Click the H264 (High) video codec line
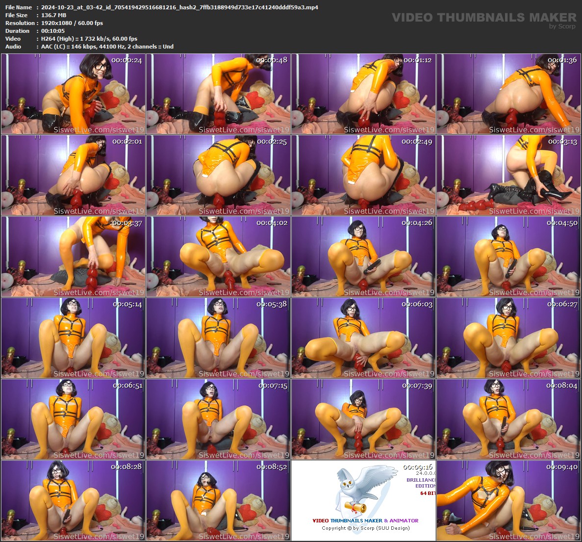This screenshot has height=542, width=582. coord(89,39)
